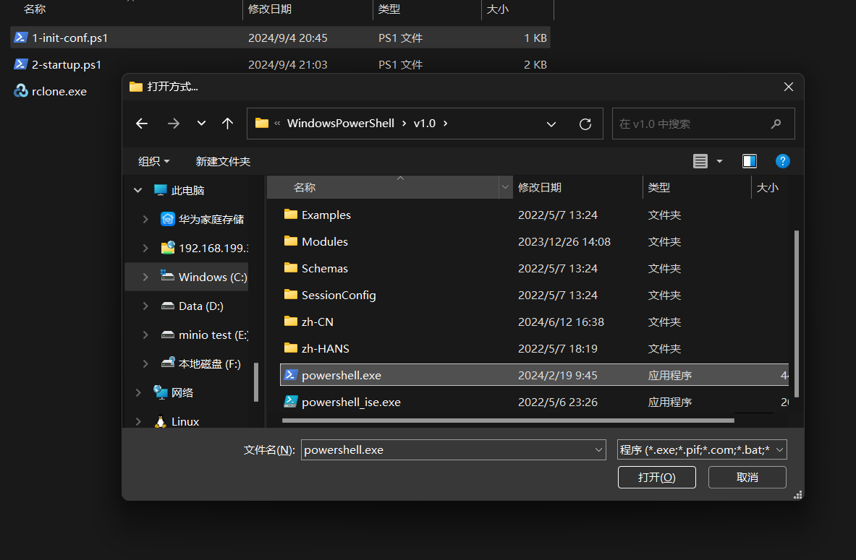856x560 pixels.
Task: Expand the Windows (C:) tree node
Action: [x=145, y=277]
